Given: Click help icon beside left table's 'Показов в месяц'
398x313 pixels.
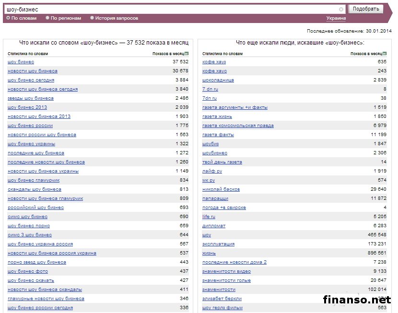Looking at the screenshot, I should coord(187,54).
